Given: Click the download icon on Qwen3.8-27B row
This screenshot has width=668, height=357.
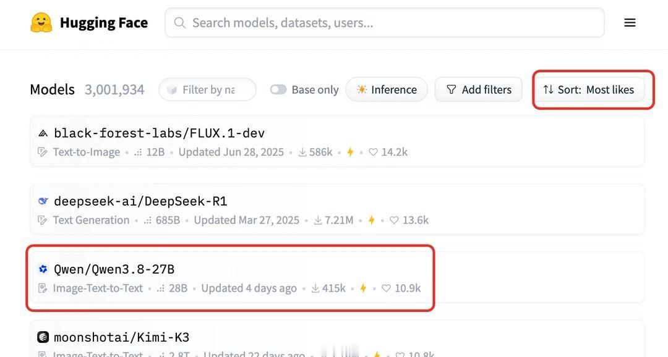Looking at the screenshot, I should pyautogui.click(x=315, y=288).
